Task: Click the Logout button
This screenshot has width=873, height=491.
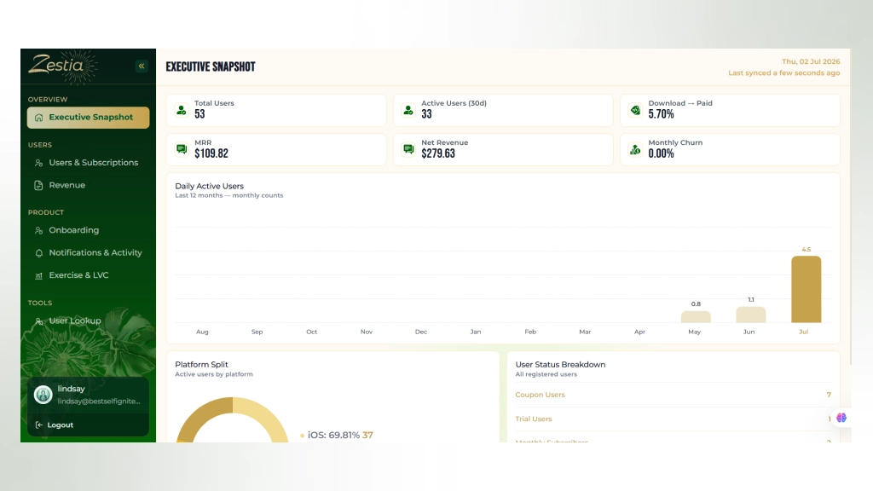Action: tap(55, 425)
